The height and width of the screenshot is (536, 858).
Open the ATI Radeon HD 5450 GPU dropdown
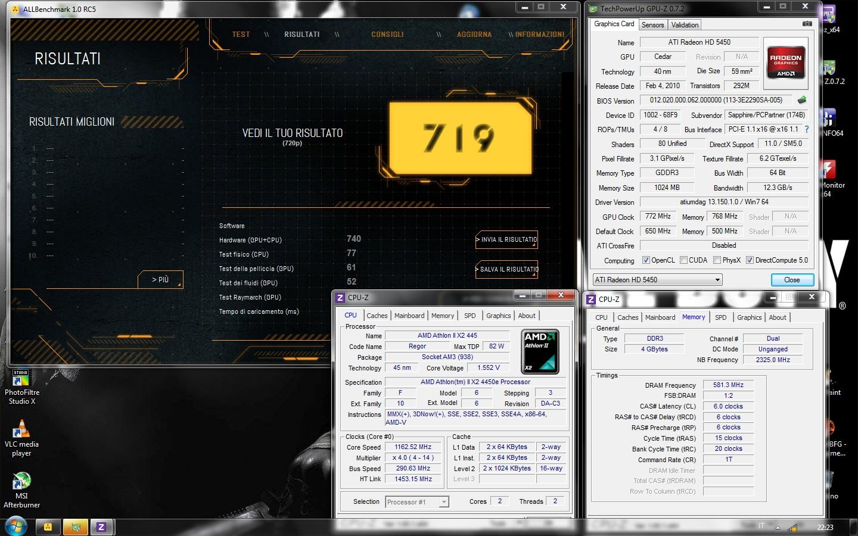(657, 280)
